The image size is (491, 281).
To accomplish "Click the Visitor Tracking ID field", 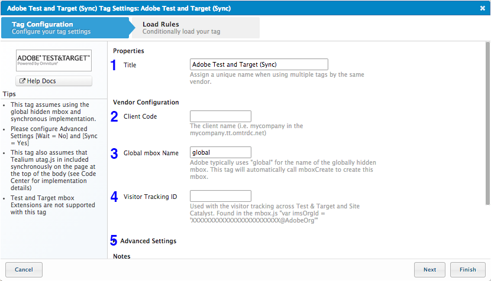I will click(221, 196).
